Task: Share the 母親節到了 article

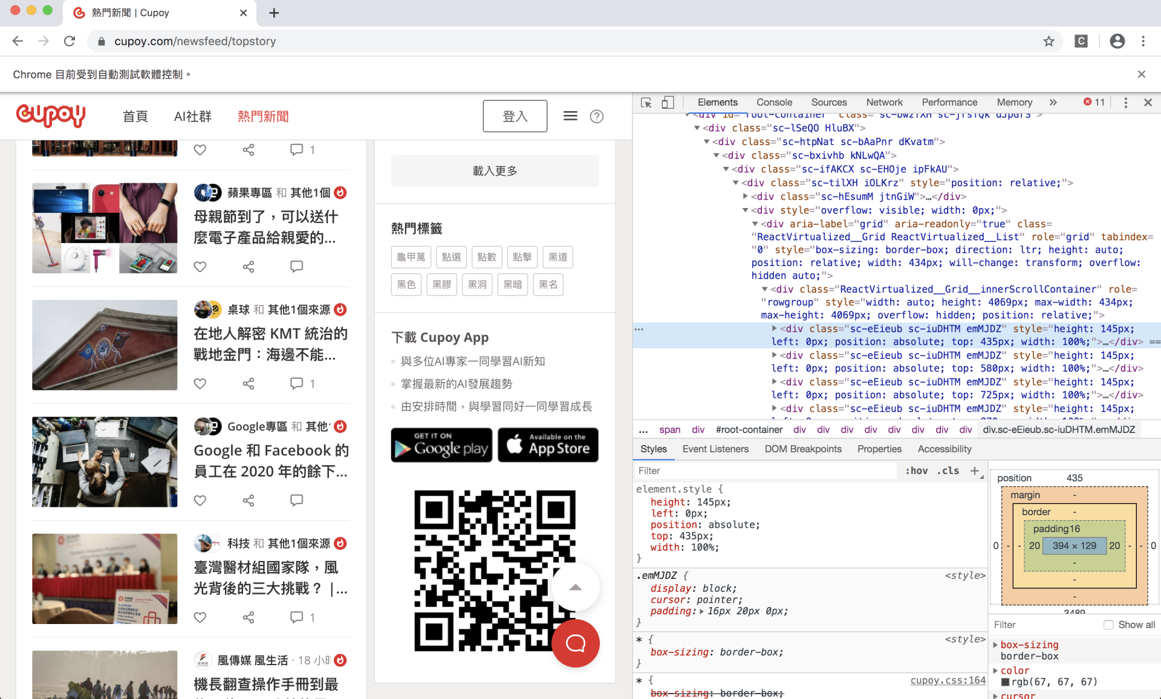Action: (x=249, y=267)
